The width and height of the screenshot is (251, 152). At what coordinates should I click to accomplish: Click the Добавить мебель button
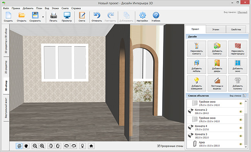coord(197,66)
